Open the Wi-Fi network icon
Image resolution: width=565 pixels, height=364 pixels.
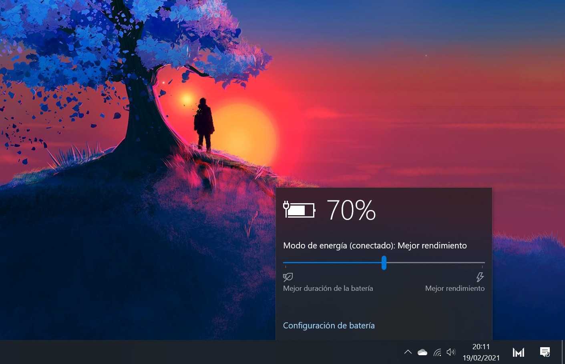pos(437,352)
